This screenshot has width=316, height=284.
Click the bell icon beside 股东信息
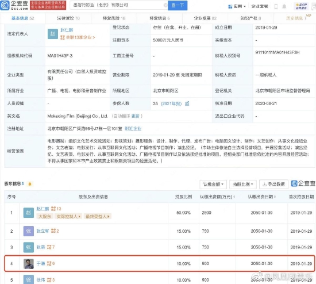click(30, 184)
